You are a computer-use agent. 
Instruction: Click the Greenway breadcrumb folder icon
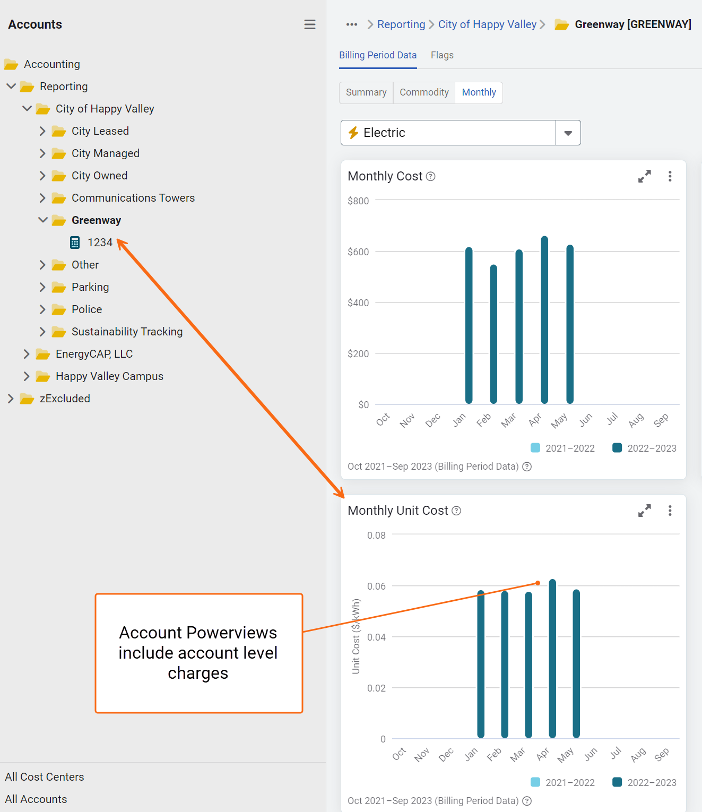(x=562, y=24)
